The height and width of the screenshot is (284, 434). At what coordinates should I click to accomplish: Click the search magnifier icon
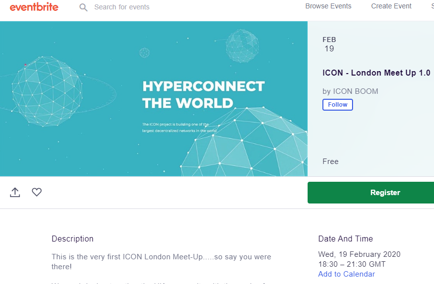click(x=83, y=7)
